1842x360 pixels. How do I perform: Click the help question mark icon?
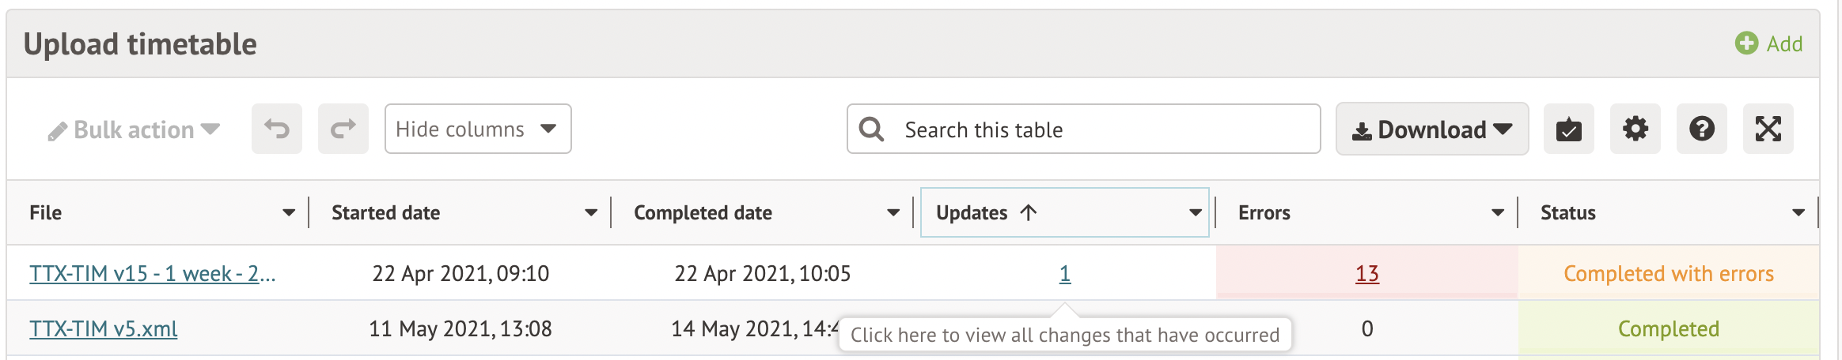pos(1701,129)
